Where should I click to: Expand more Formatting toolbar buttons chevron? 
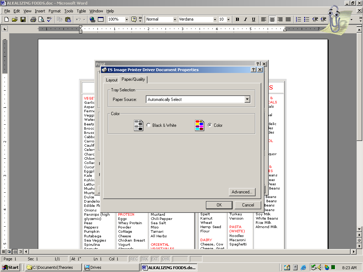(x=361, y=19)
